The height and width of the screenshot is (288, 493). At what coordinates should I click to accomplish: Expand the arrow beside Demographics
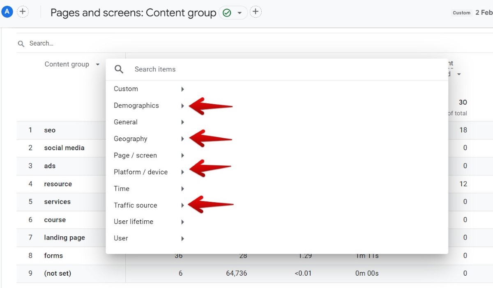tap(182, 106)
